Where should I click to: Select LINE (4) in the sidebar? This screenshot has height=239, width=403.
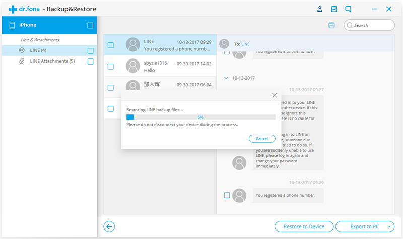point(49,50)
